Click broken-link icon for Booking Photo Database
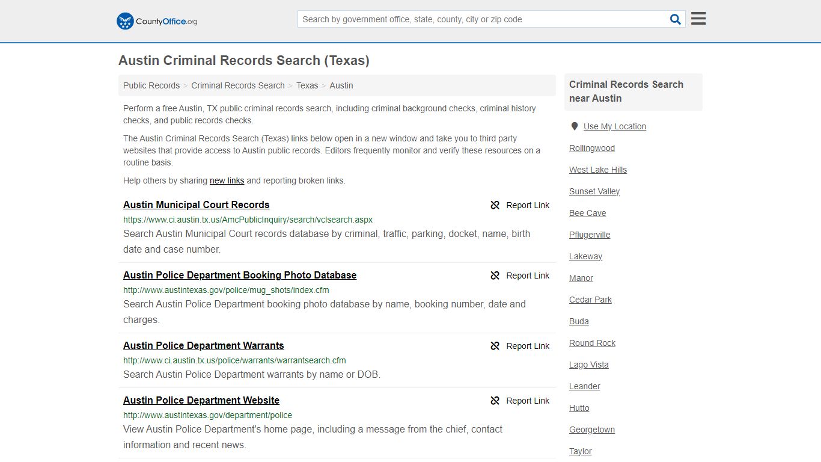Screen dimensions: 821x462 (495, 276)
